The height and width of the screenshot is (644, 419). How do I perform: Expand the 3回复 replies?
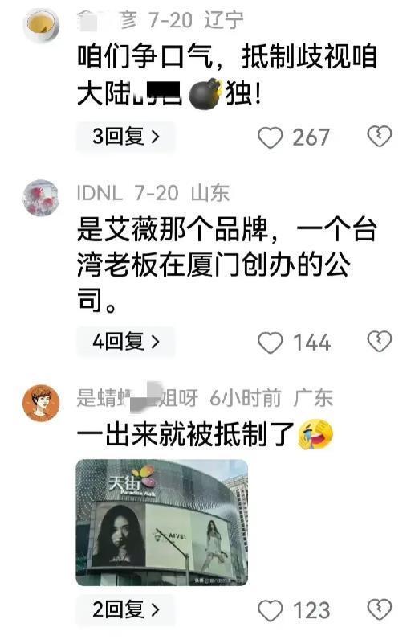125,137
